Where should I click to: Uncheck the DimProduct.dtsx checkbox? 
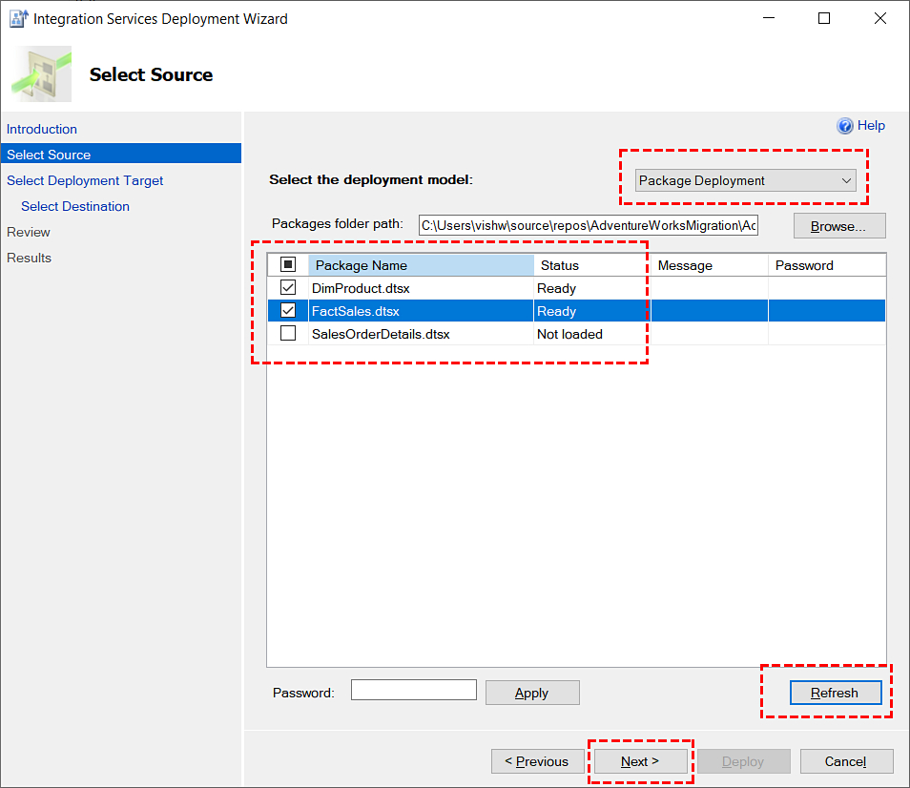pyautogui.click(x=288, y=288)
